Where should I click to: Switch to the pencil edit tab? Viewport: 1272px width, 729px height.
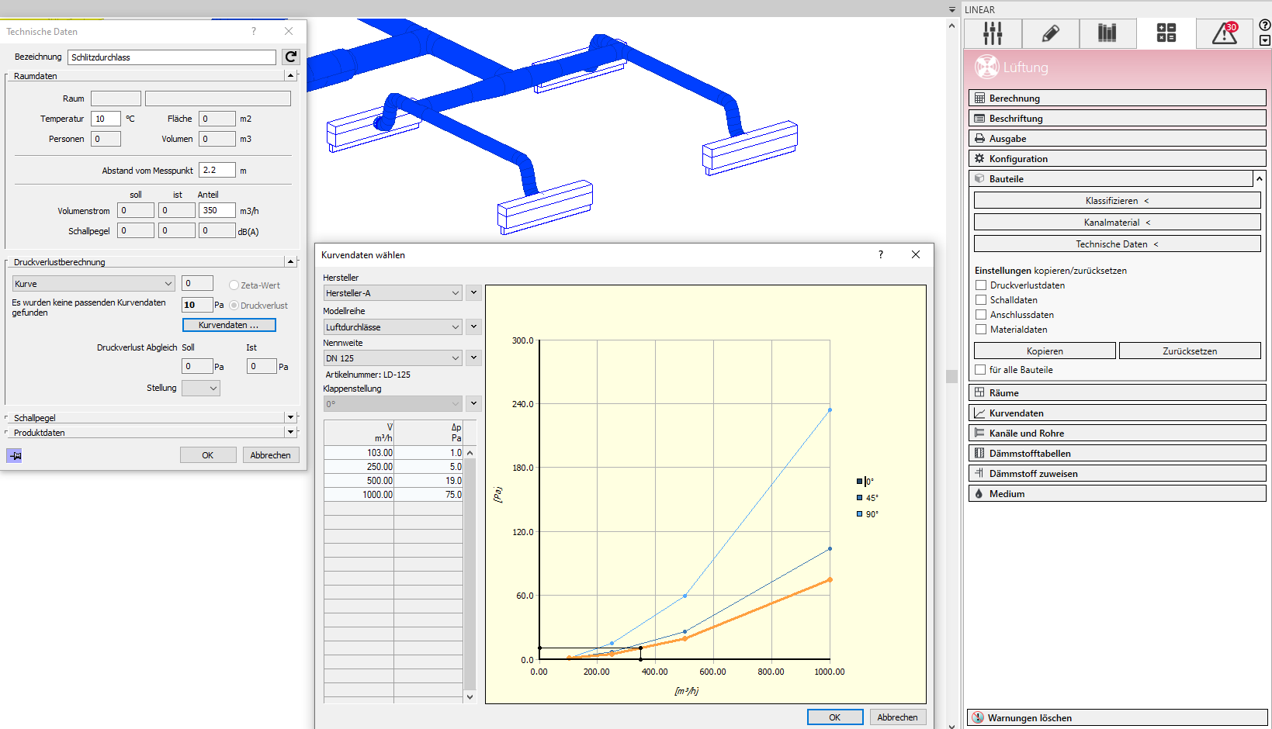1050,33
